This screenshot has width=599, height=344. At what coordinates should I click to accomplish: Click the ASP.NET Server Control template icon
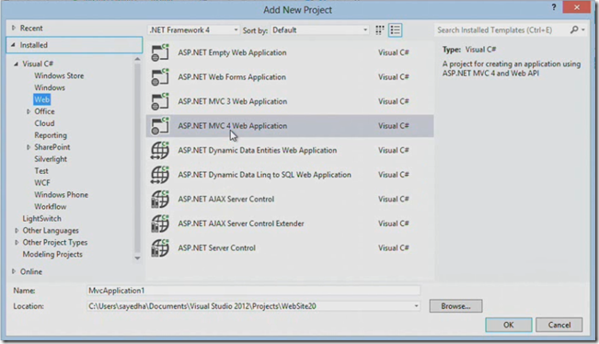pos(160,248)
